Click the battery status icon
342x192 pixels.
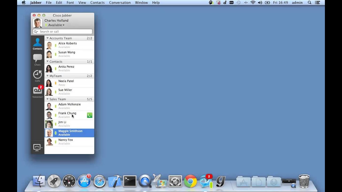click(x=267, y=2)
